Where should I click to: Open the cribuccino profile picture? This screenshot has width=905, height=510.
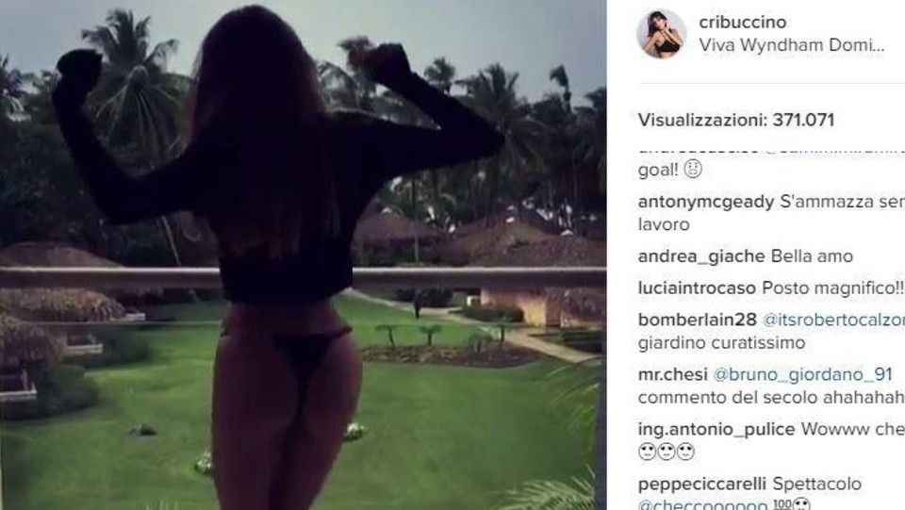(x=662, y=33)
